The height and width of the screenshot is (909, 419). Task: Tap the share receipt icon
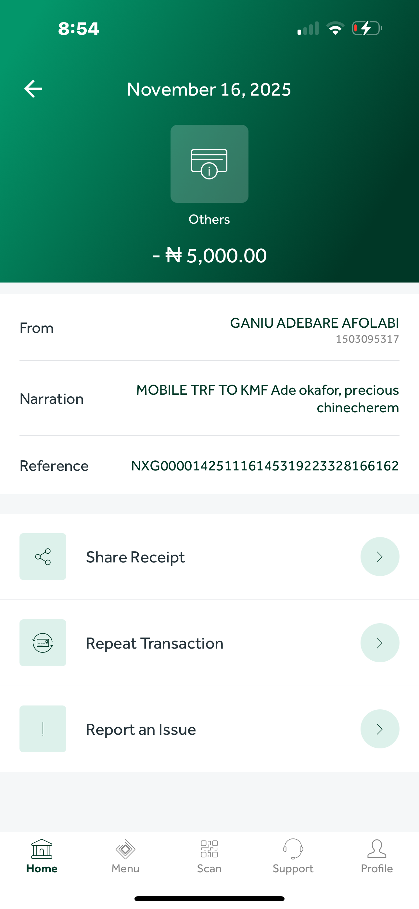pyautogui.click(x=43, y=557)
